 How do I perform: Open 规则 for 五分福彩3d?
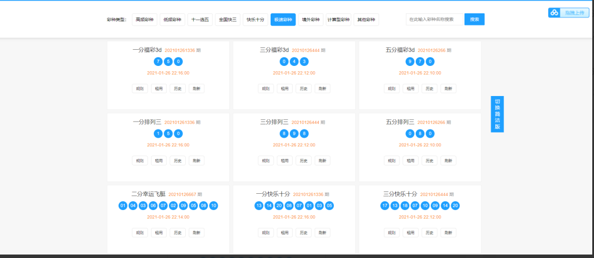coord(392,89)
